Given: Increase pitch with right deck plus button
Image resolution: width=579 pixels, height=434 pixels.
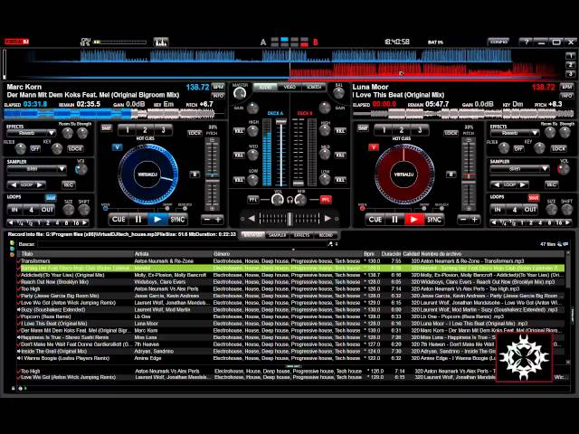Looking at the screenshot, I should pos(474,220).
